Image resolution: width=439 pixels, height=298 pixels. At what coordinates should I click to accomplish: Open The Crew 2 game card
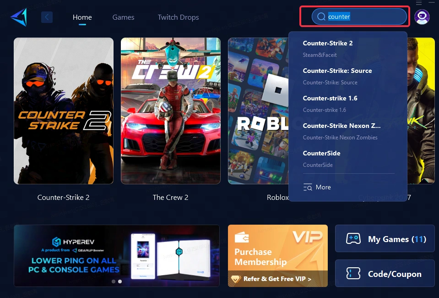click(x=170, y=111)
